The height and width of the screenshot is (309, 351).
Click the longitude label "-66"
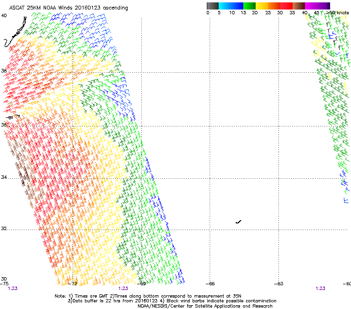click(x=210, y=284)
